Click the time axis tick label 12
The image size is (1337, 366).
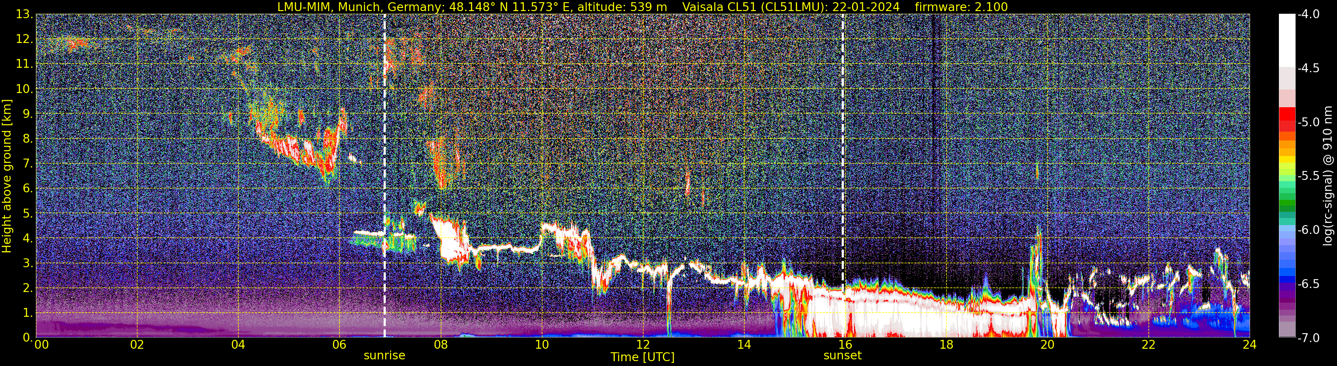click(x=643, y=345)
